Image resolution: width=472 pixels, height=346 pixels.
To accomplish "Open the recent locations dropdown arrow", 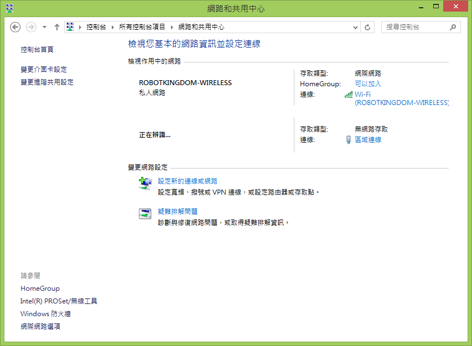I will point(45,27).
